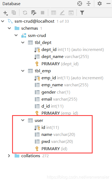Viewport: 112px width, 182px height.
Task: Collapse the tbl_dept table node
Action: (x=23, y=43)
